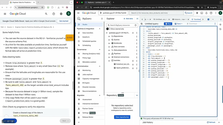Open query info side panel icon
The image size is (223, 125).
coord(220,24)
